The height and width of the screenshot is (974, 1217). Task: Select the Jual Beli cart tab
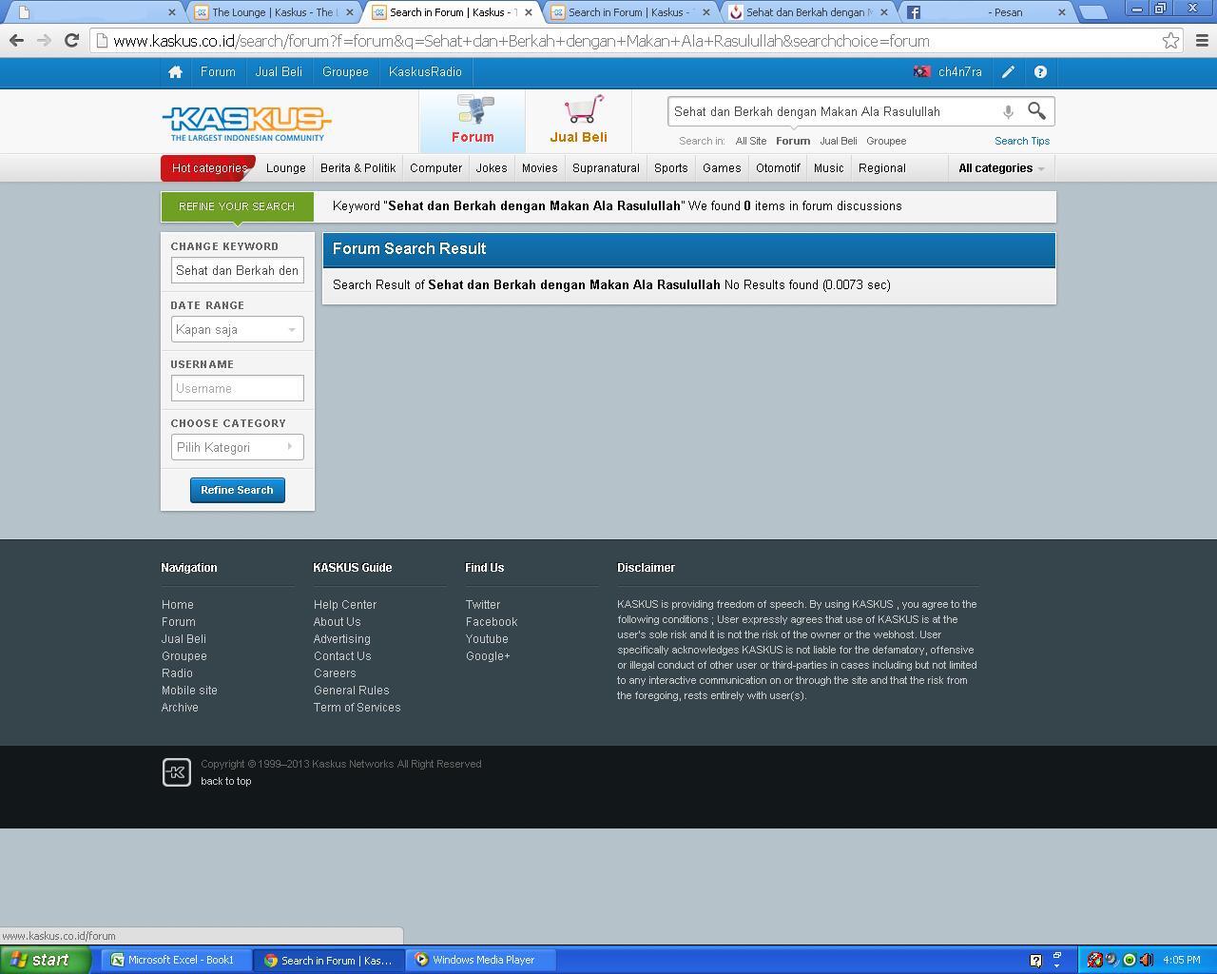pyautogui.click(x=578, y=121)
